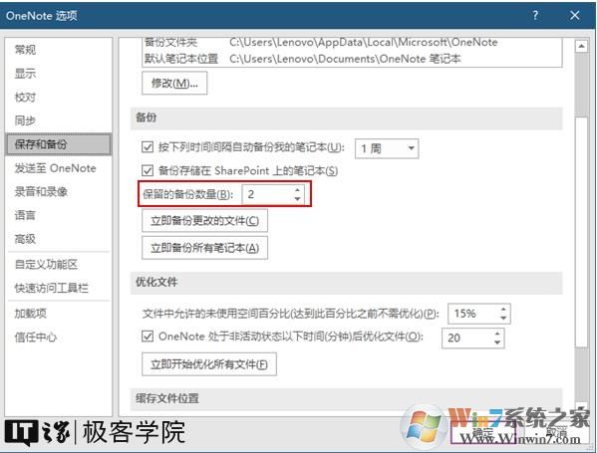Click 立即开始优化所有文件(F) button
Screen dimensions: 597x453
point(209,364)
